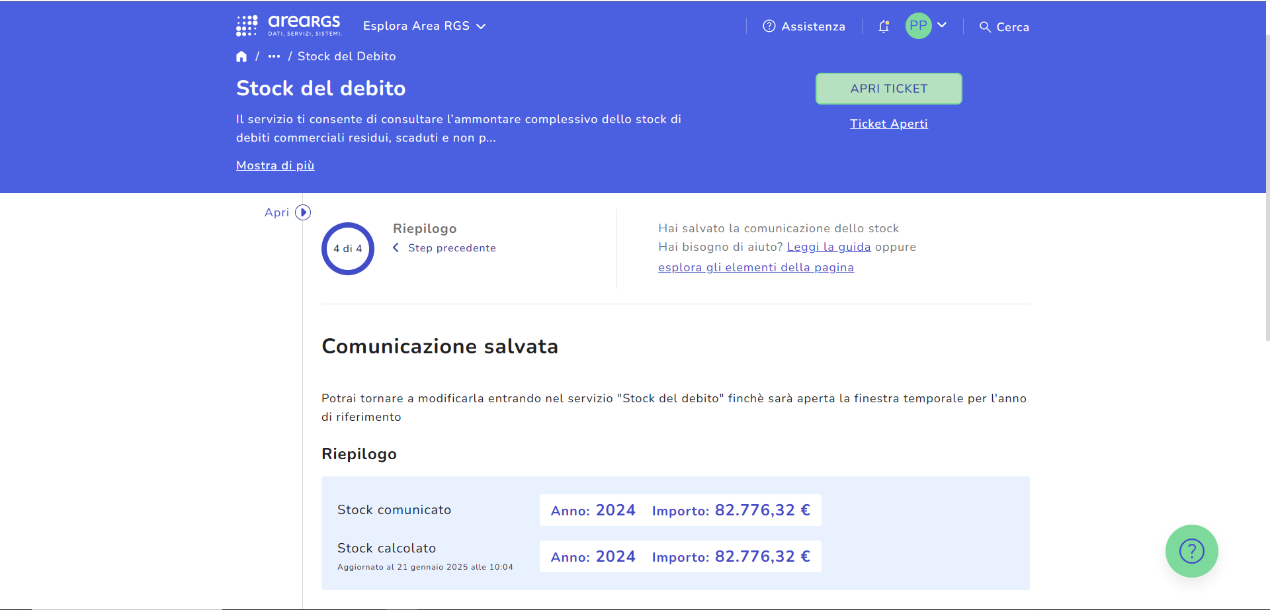This screenshot has width=1270, height=610.
Task: Open the Leggi la guida link
Action: coord(828,247)
